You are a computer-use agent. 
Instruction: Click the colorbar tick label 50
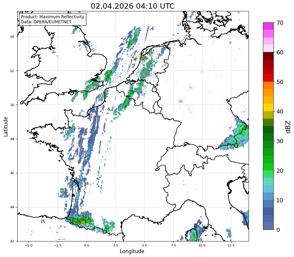(280, 82)
